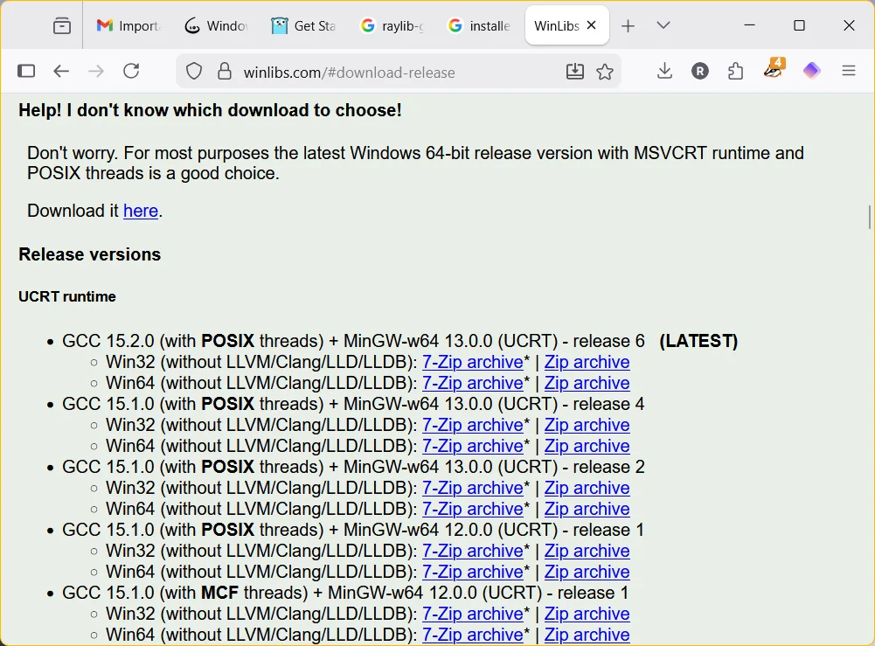Click the purple diamond extension icon
Screen dimensions: 875x646
click(x=811, y=70)
